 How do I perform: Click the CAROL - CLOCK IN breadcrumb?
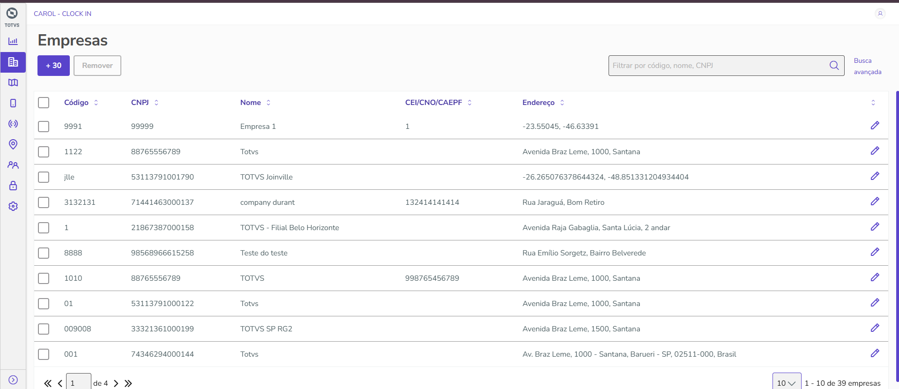[x=62, y=14]
